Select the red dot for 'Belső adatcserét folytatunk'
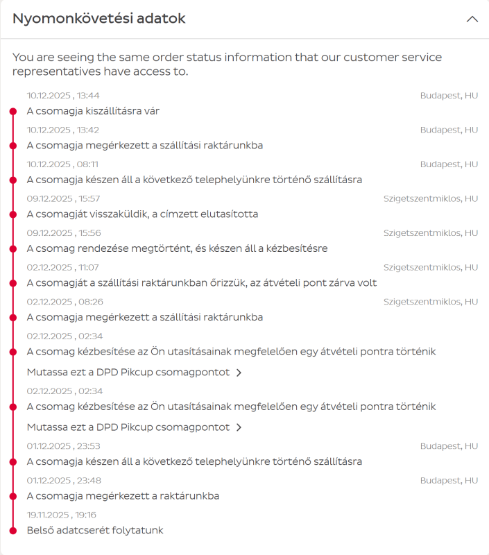This screenshot has height=555, width=489. (x=12, y=531)
